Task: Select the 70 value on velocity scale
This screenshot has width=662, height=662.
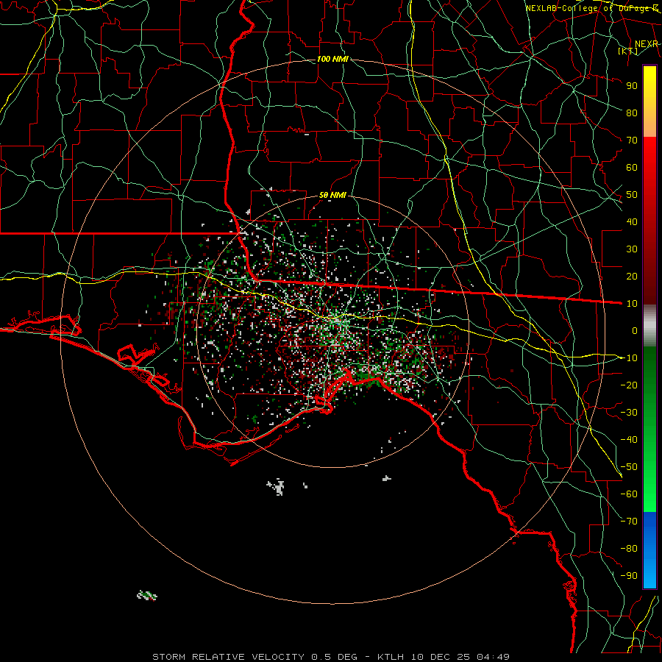Action: pyautogui.click(x=632, y=140)
